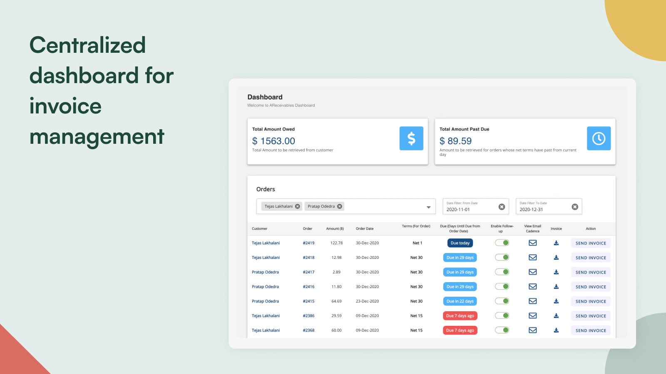Switch off follow-up for order #2415
The width and height of the screenshot is (666, 374).
(502, 301)
